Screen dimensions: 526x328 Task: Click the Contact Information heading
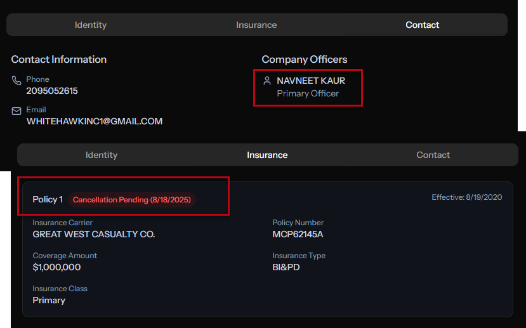coord(59,60)
